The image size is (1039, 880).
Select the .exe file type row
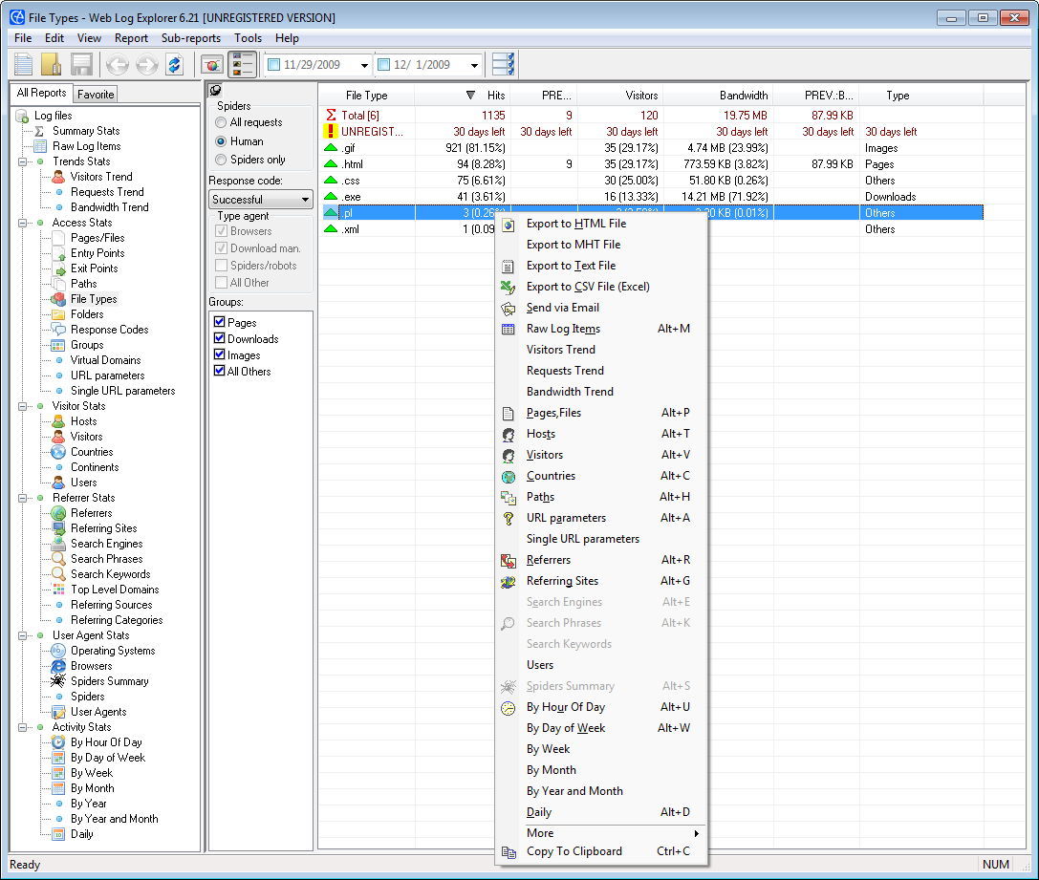point(651,197)
